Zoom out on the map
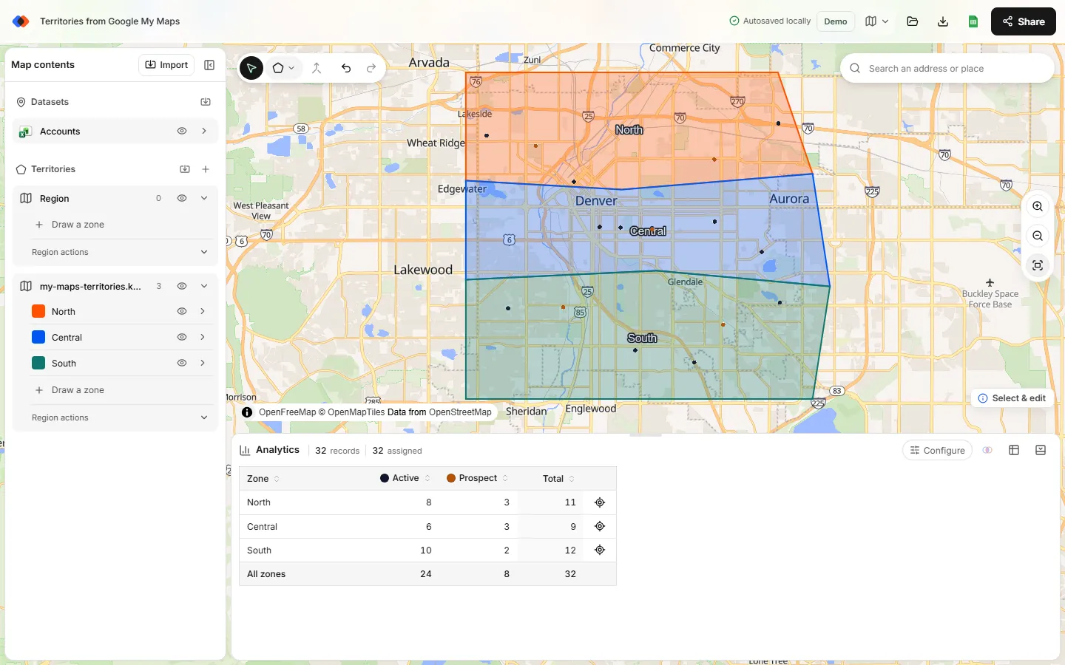Screen dimensions: 1065x665 pyautogui.click(x=1038, y=236)
